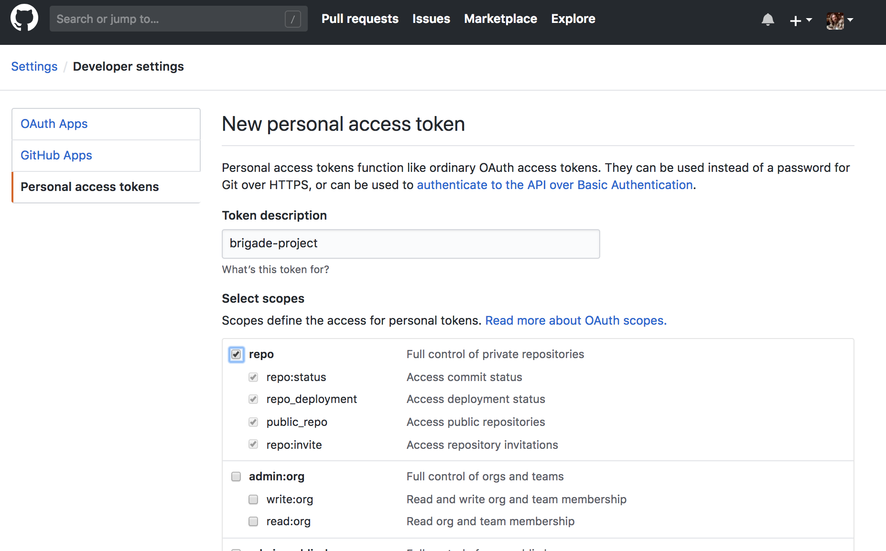886x551 pixels.
Task: Click 'Read org and team membership' text
Action: [x=490, y=521]
